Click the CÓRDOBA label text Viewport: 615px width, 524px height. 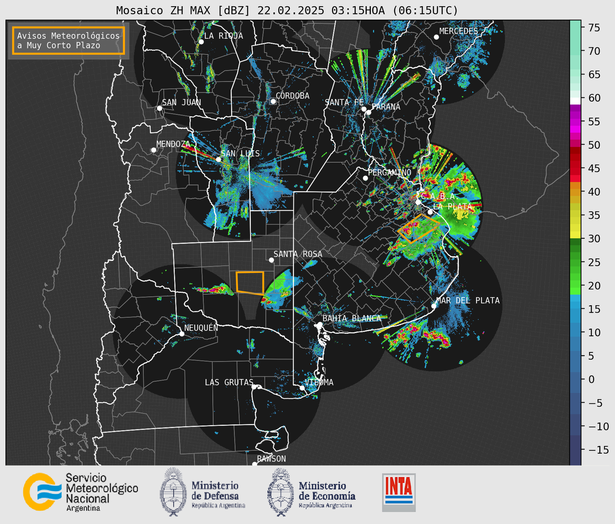293,96
